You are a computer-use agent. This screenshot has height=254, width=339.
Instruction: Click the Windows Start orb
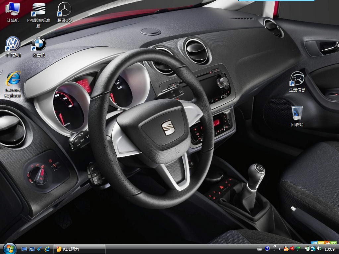(x=10, y=249)
